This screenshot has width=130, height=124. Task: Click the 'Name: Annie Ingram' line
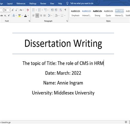click(63, 83)
